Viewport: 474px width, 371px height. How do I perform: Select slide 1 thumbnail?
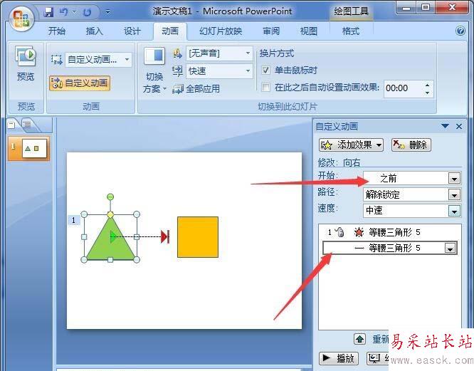pyautogui.click(x=34, y=148)
